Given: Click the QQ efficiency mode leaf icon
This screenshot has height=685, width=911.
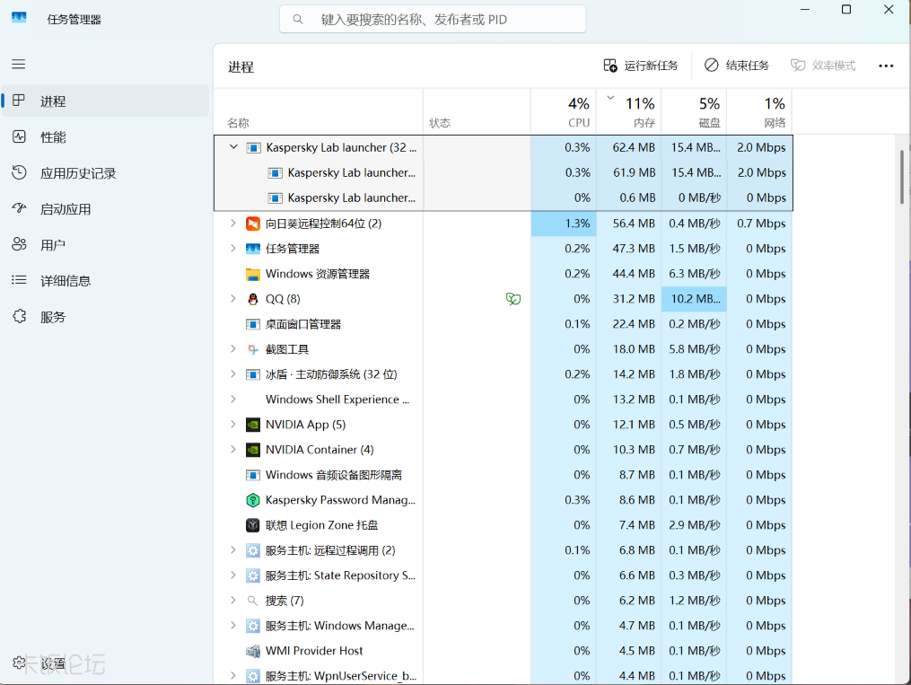Looking at the screenshot, I should click(x=513, y=299).
